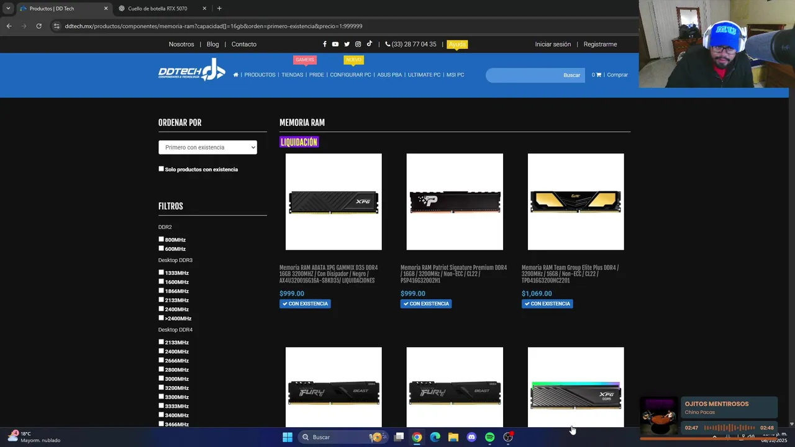This screenshot has width=795, height=447.
Task: Click the DD Tech logo
Action: (x=191, y=70)
